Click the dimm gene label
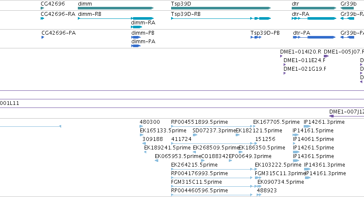The width and height of the screenshot is (364, 197). pos(85,4)
